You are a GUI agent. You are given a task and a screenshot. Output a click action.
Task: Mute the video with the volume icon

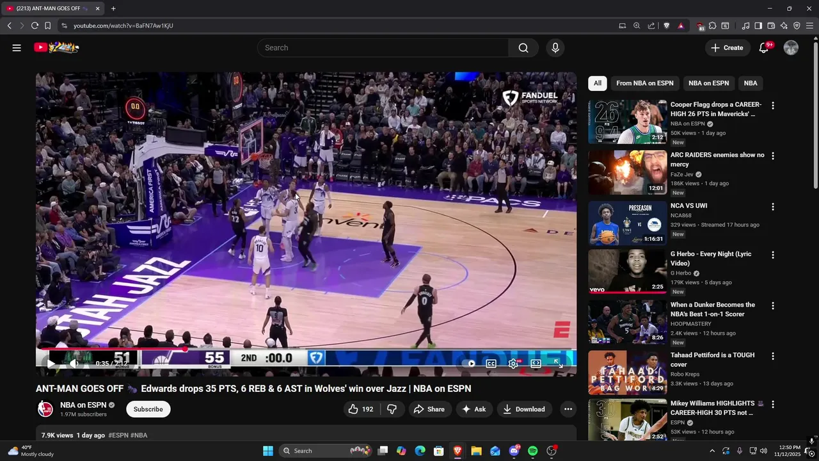74,363
